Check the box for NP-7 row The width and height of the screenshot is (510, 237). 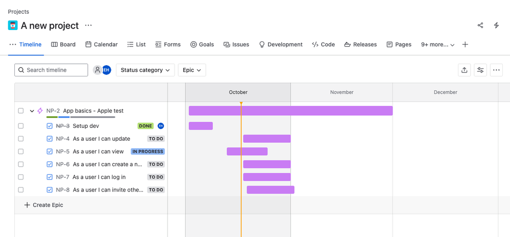pyautogui.click(x=21, y=177)
